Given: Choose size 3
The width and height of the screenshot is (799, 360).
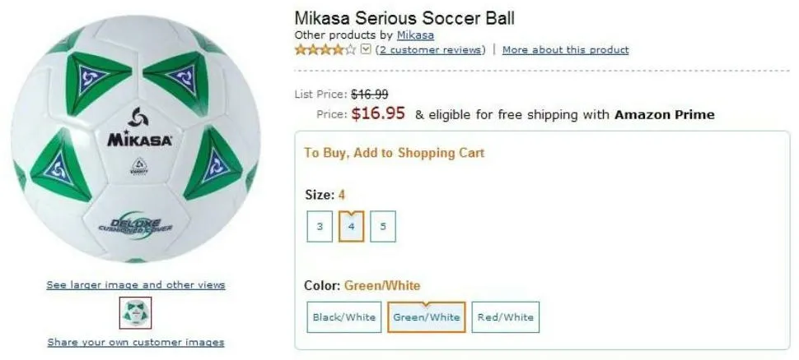Looking at the screenshot, I should [x=320, y=226].
